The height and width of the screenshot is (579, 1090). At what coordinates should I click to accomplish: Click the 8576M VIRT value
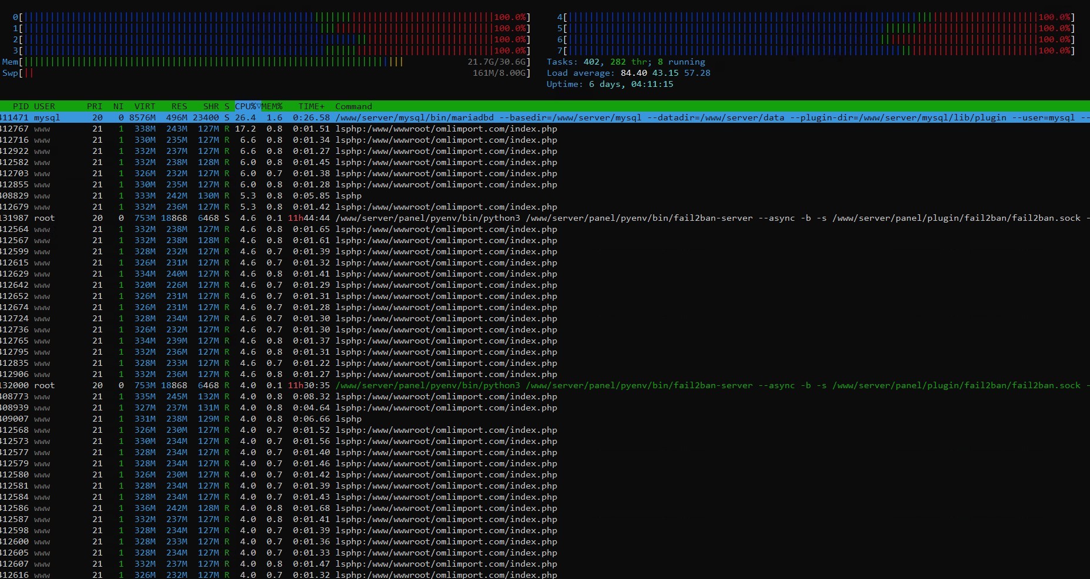[x=143, y=117]
